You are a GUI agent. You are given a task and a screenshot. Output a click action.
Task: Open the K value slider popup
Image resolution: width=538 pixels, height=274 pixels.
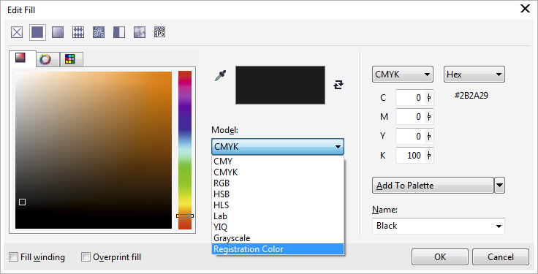point(429,156)
